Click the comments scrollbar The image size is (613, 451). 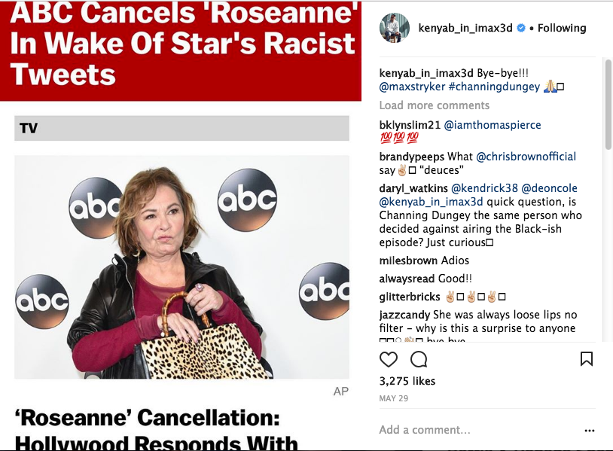[608, 151]
